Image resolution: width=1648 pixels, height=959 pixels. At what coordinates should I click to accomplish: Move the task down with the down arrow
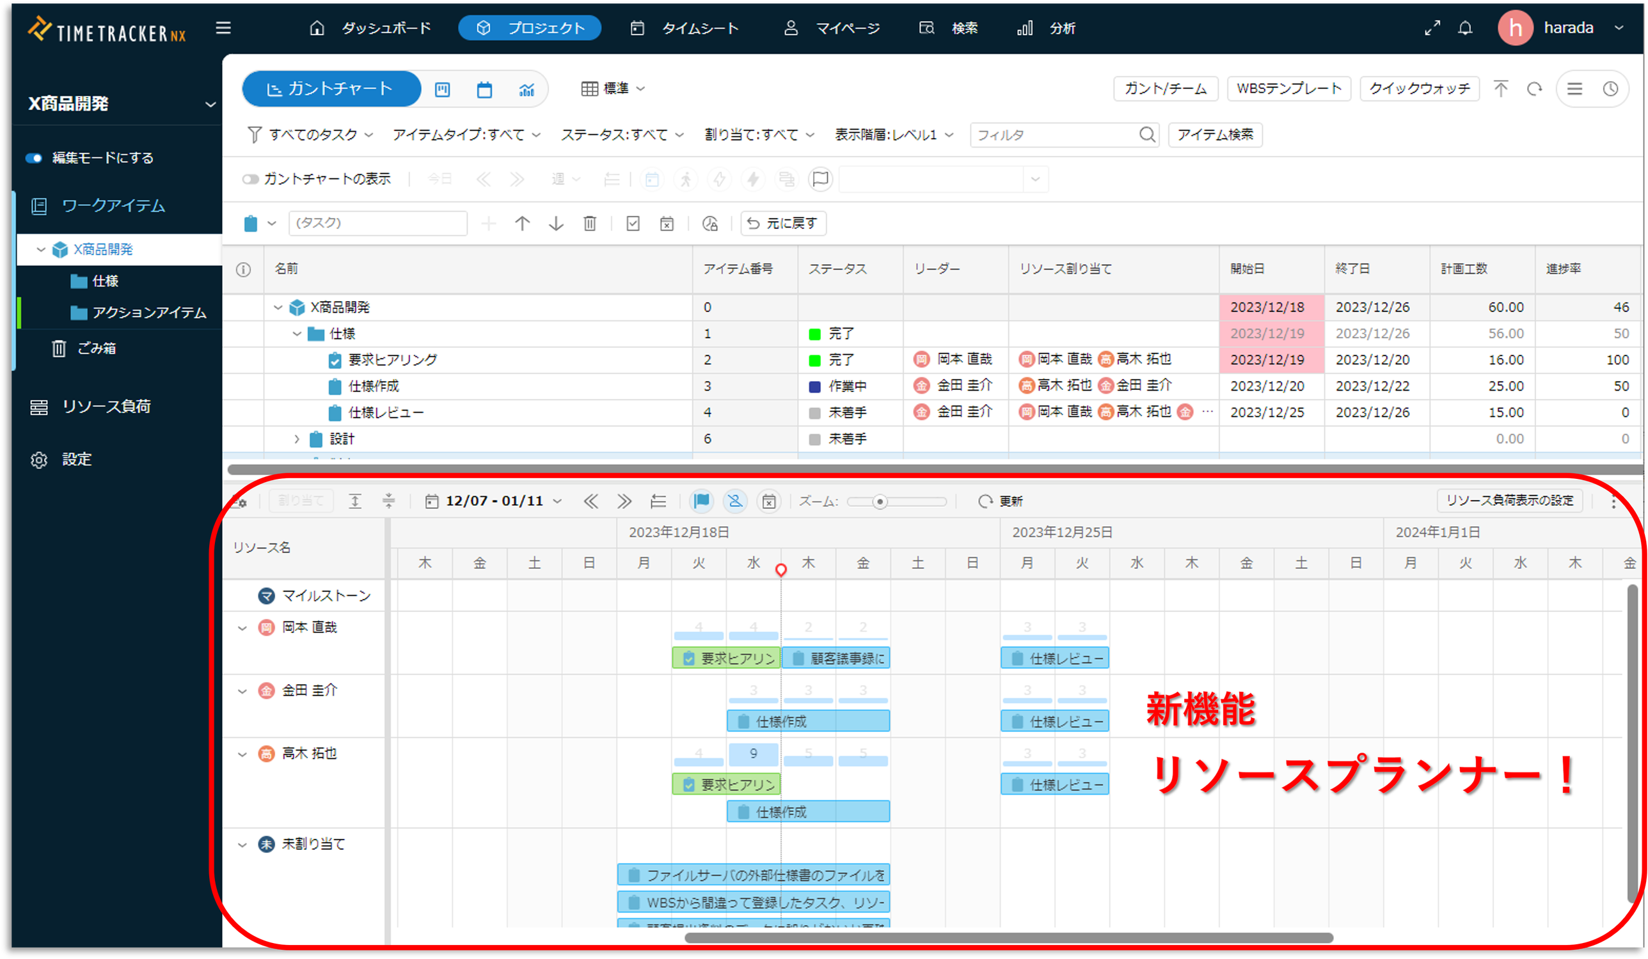(556, 224)
